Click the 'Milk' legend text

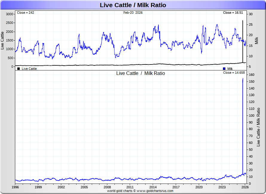230,69
